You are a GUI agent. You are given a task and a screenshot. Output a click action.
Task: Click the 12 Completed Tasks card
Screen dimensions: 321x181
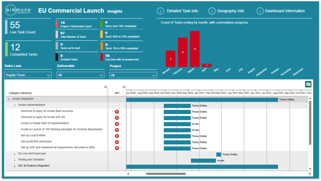(28, 49)
